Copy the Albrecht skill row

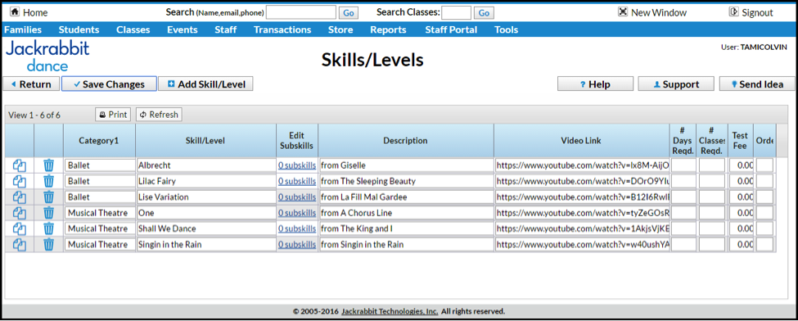20,165
